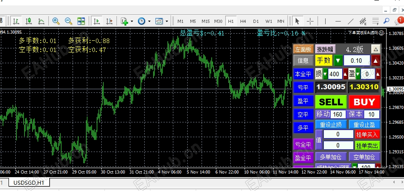Increase take profit value
Screen dimensions: 404x191
coord(378,74)
